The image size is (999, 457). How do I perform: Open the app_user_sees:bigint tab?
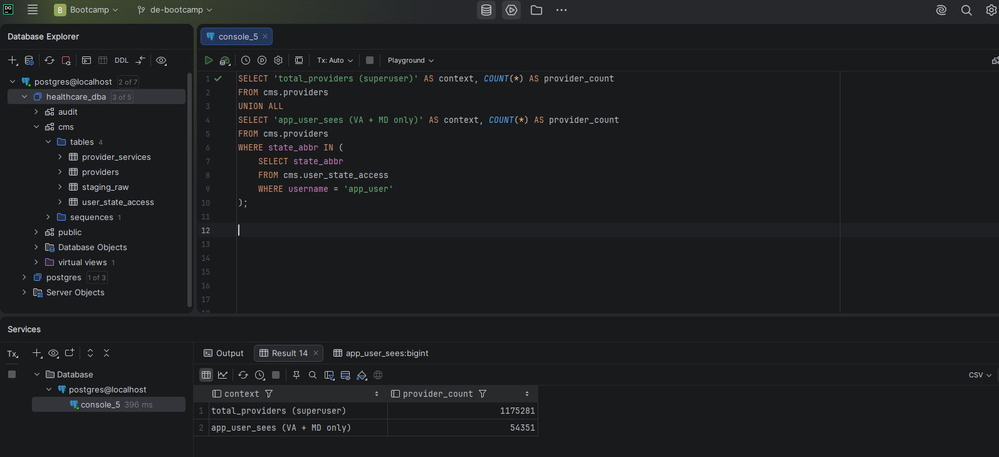[x=381, y=353]
